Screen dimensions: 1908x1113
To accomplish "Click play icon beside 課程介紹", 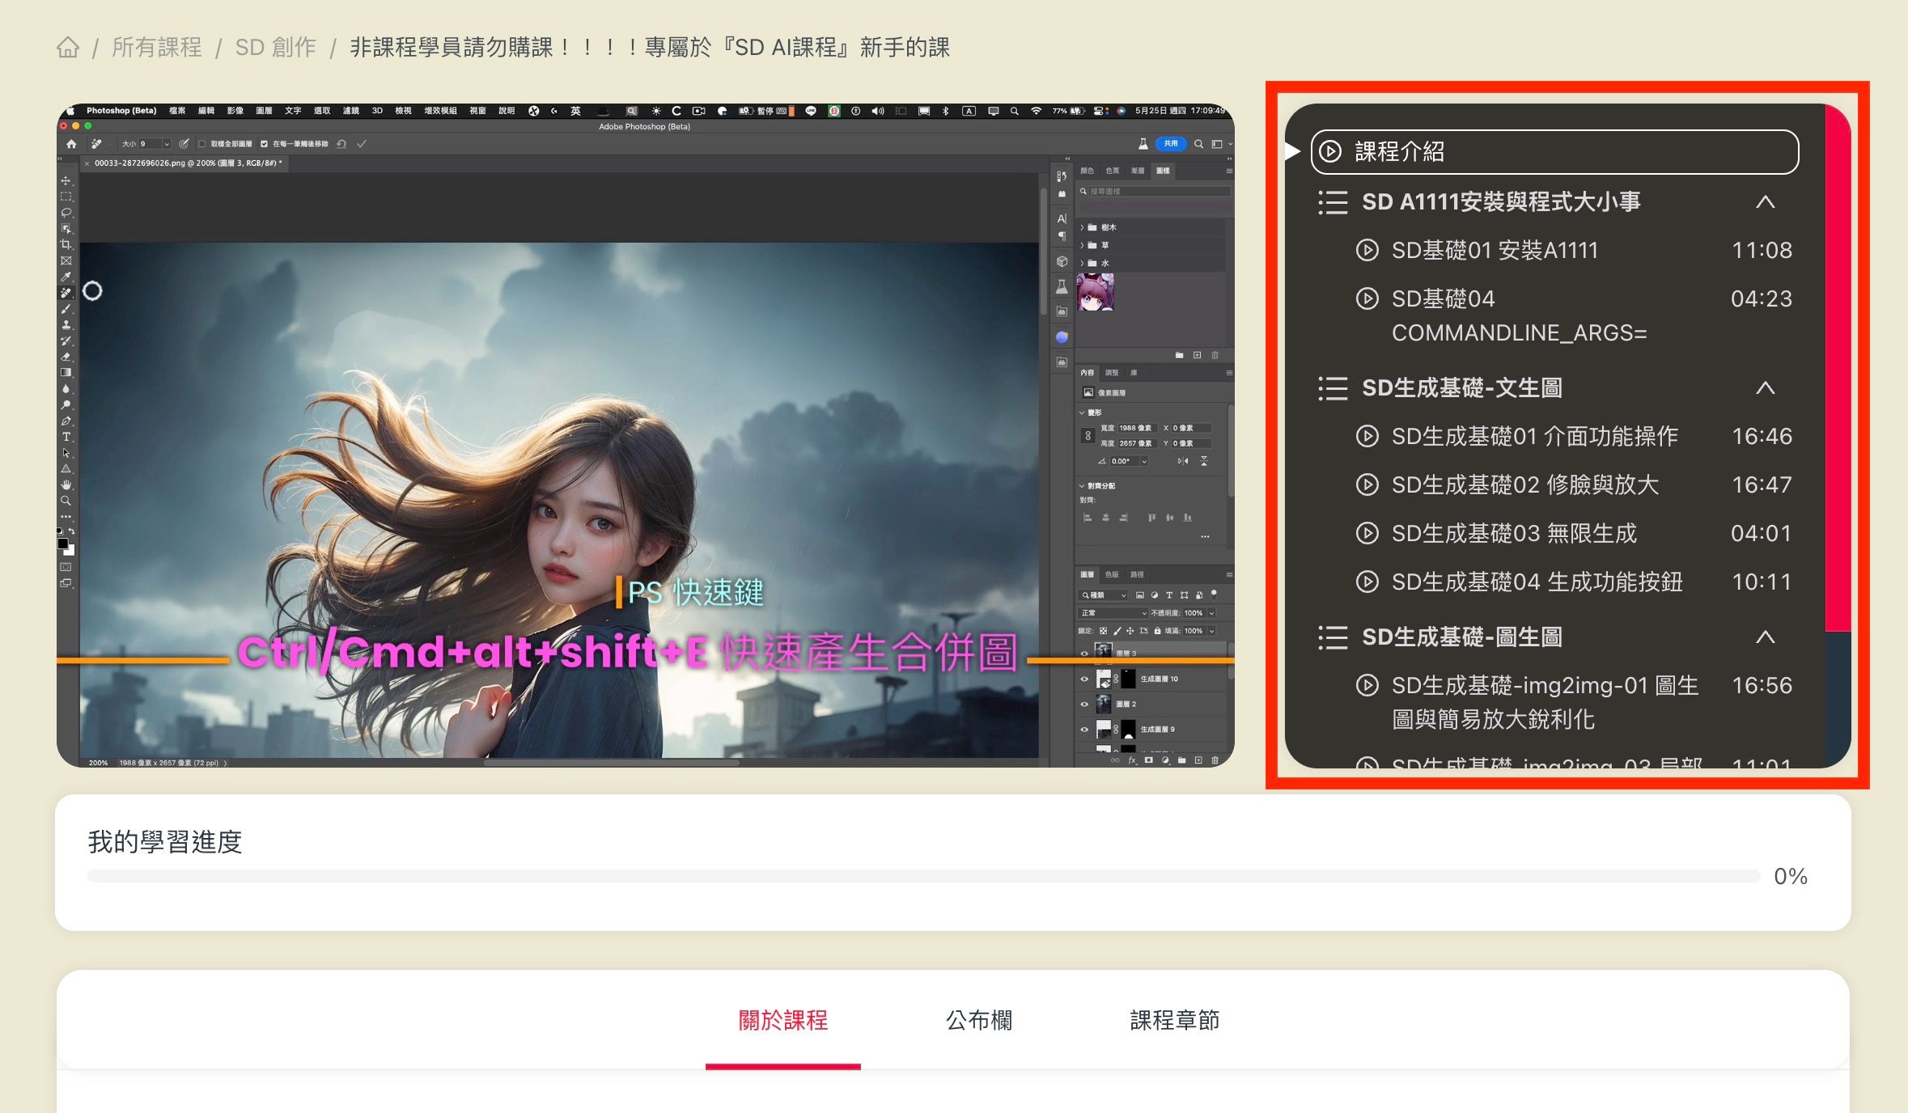I will [1329, 151].
